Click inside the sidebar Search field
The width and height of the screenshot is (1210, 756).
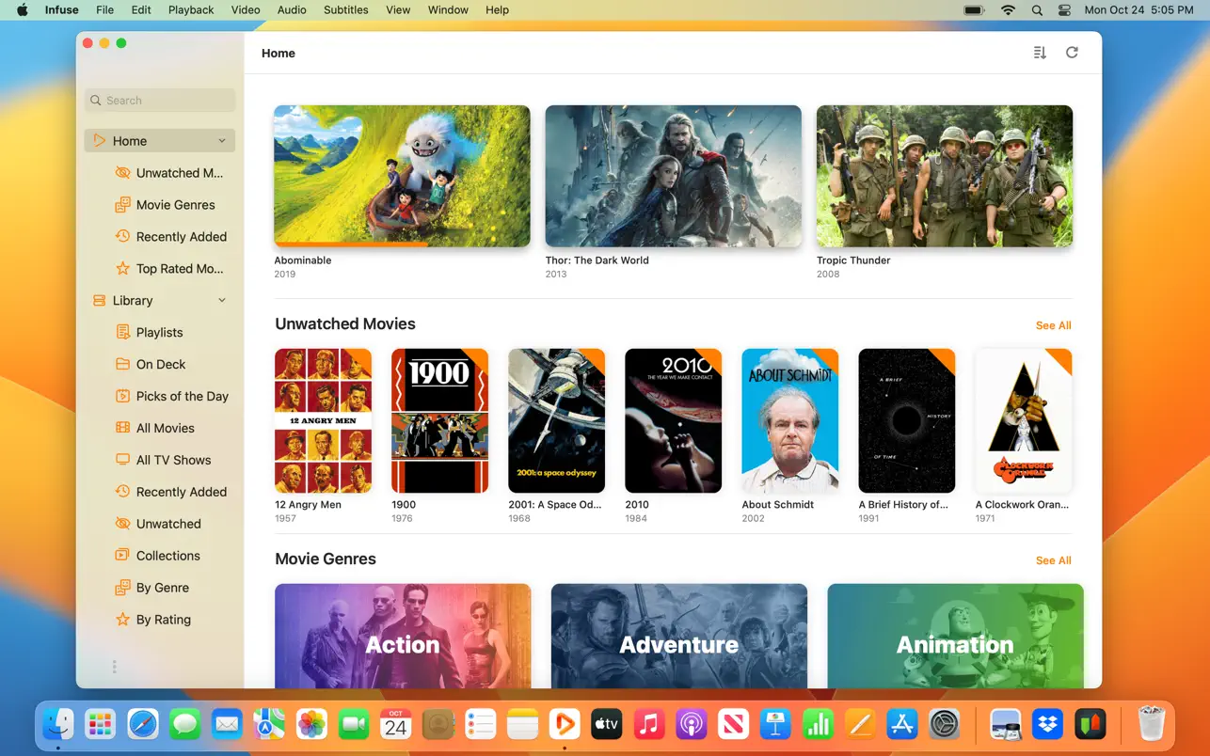pyautogui.click(x=159, y=100)
